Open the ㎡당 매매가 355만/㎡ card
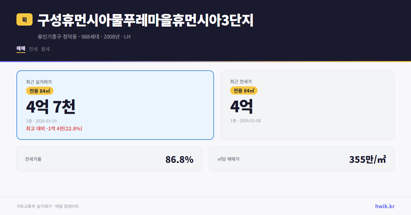 (301, 159)
